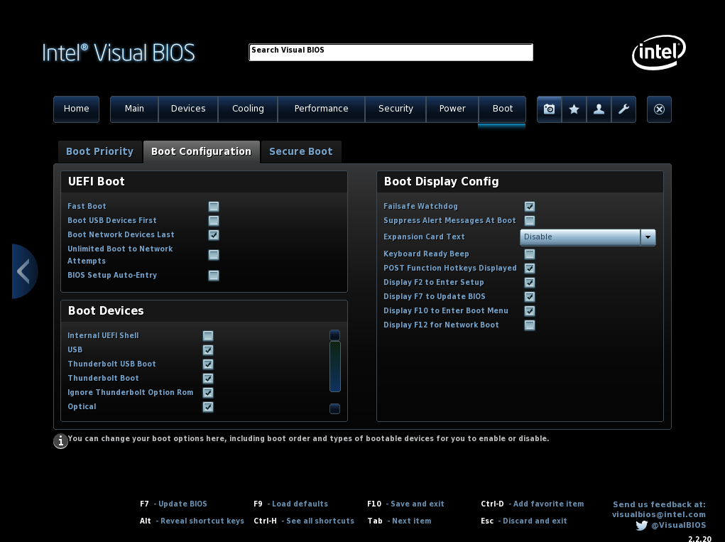Click Esc Discard and exit
The height and width of the screenshot is (542, 725).
click(x=524, y=521)
